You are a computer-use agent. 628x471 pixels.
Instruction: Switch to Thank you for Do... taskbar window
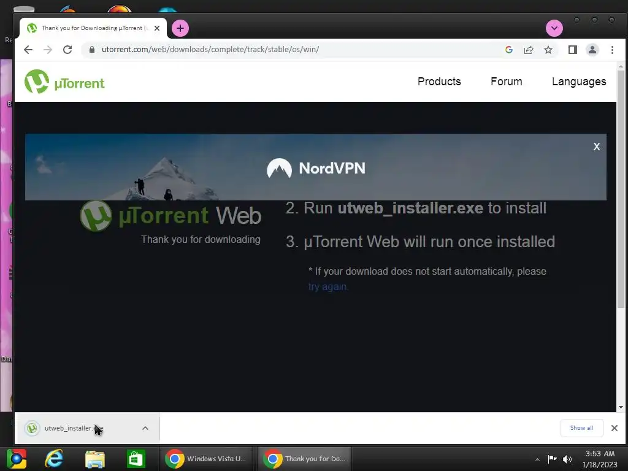pyautogui.click(x=305, y=459)
